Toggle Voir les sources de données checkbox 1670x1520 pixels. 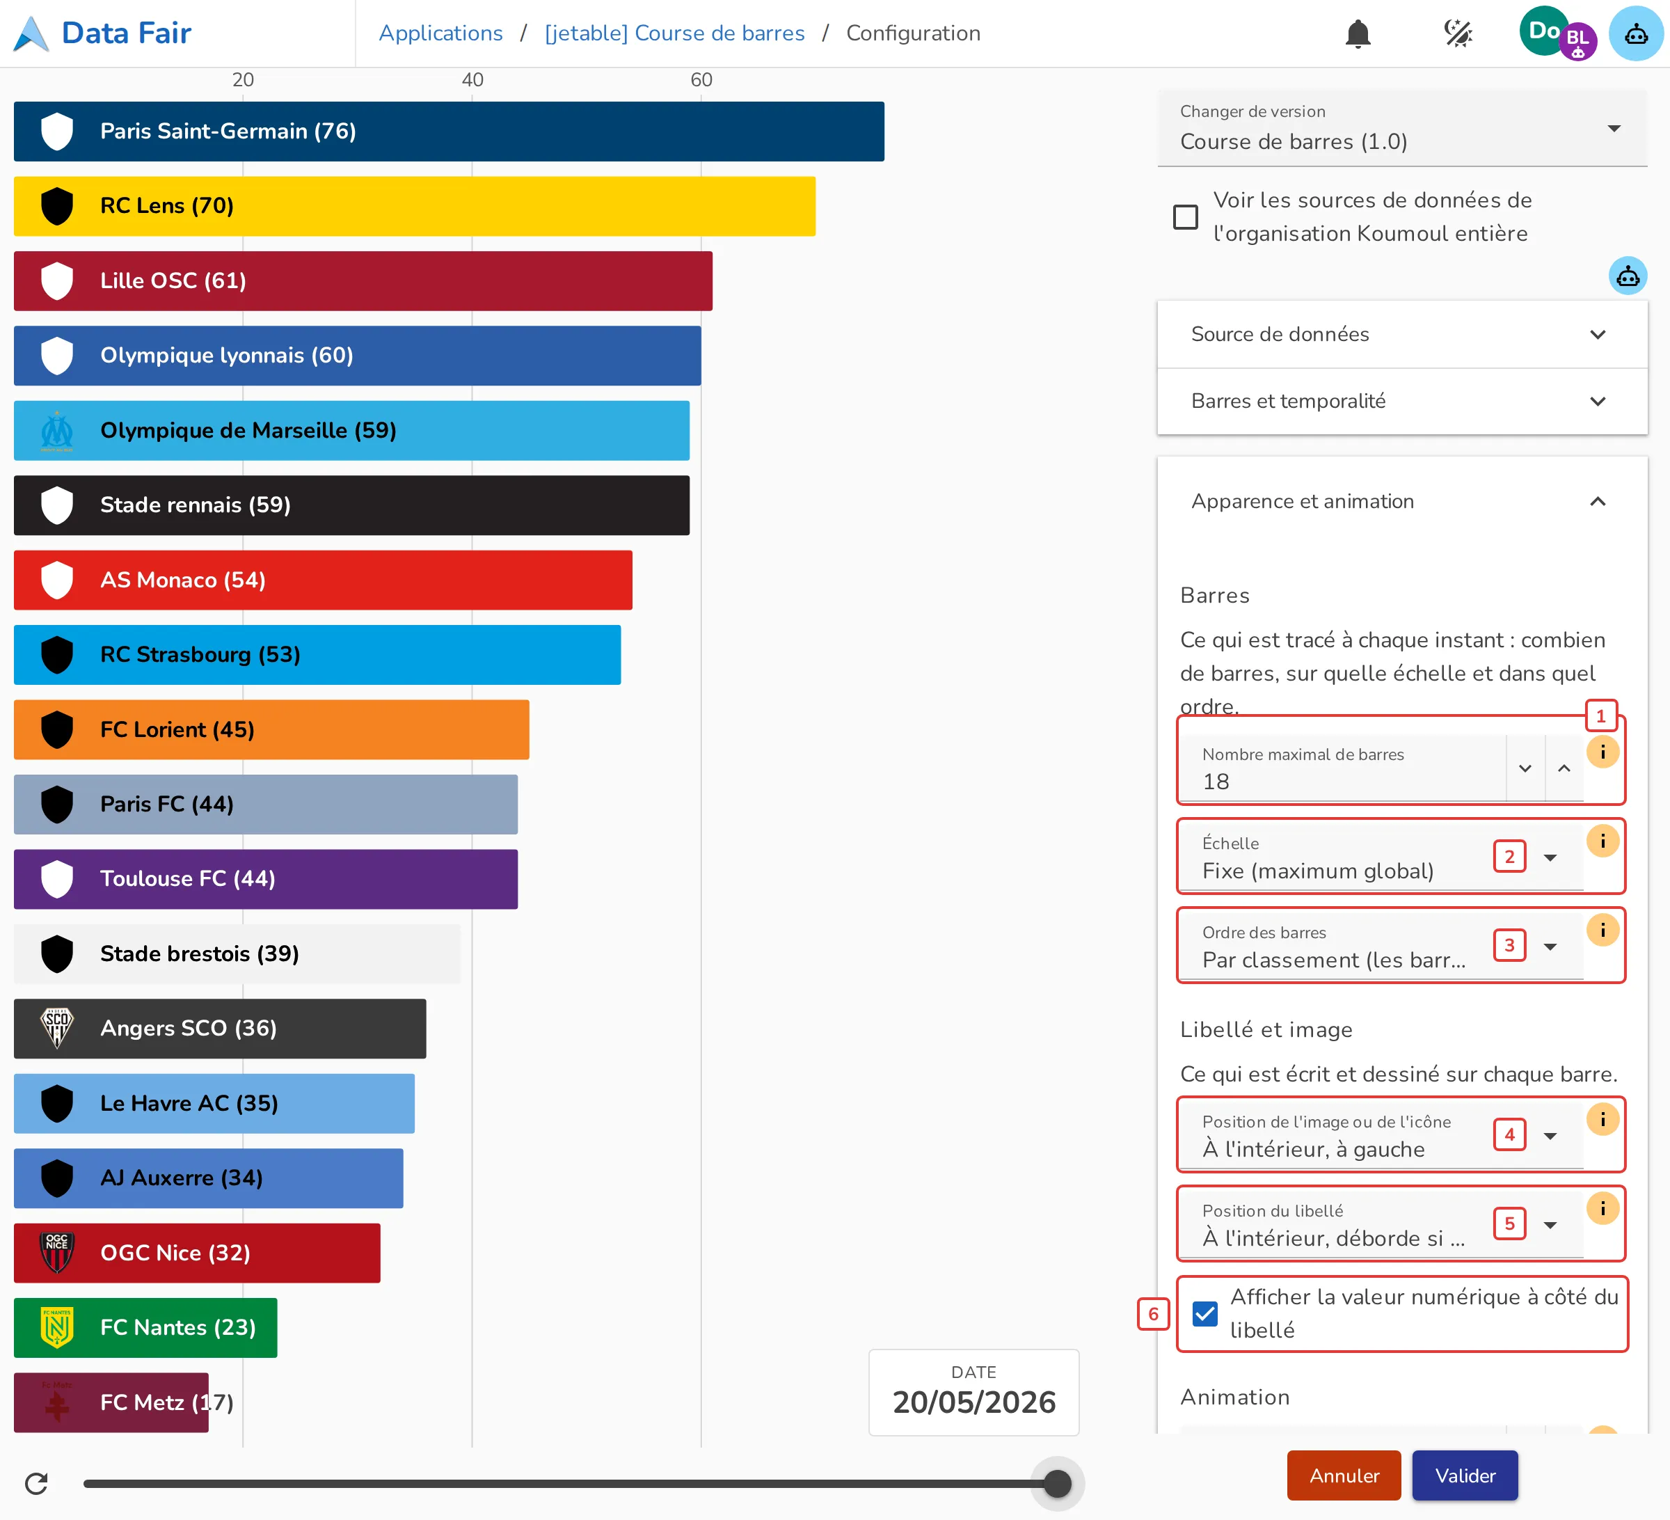[1186, 217]
